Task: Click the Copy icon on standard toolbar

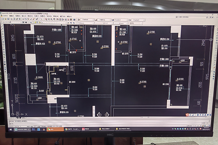Action: 26,19
